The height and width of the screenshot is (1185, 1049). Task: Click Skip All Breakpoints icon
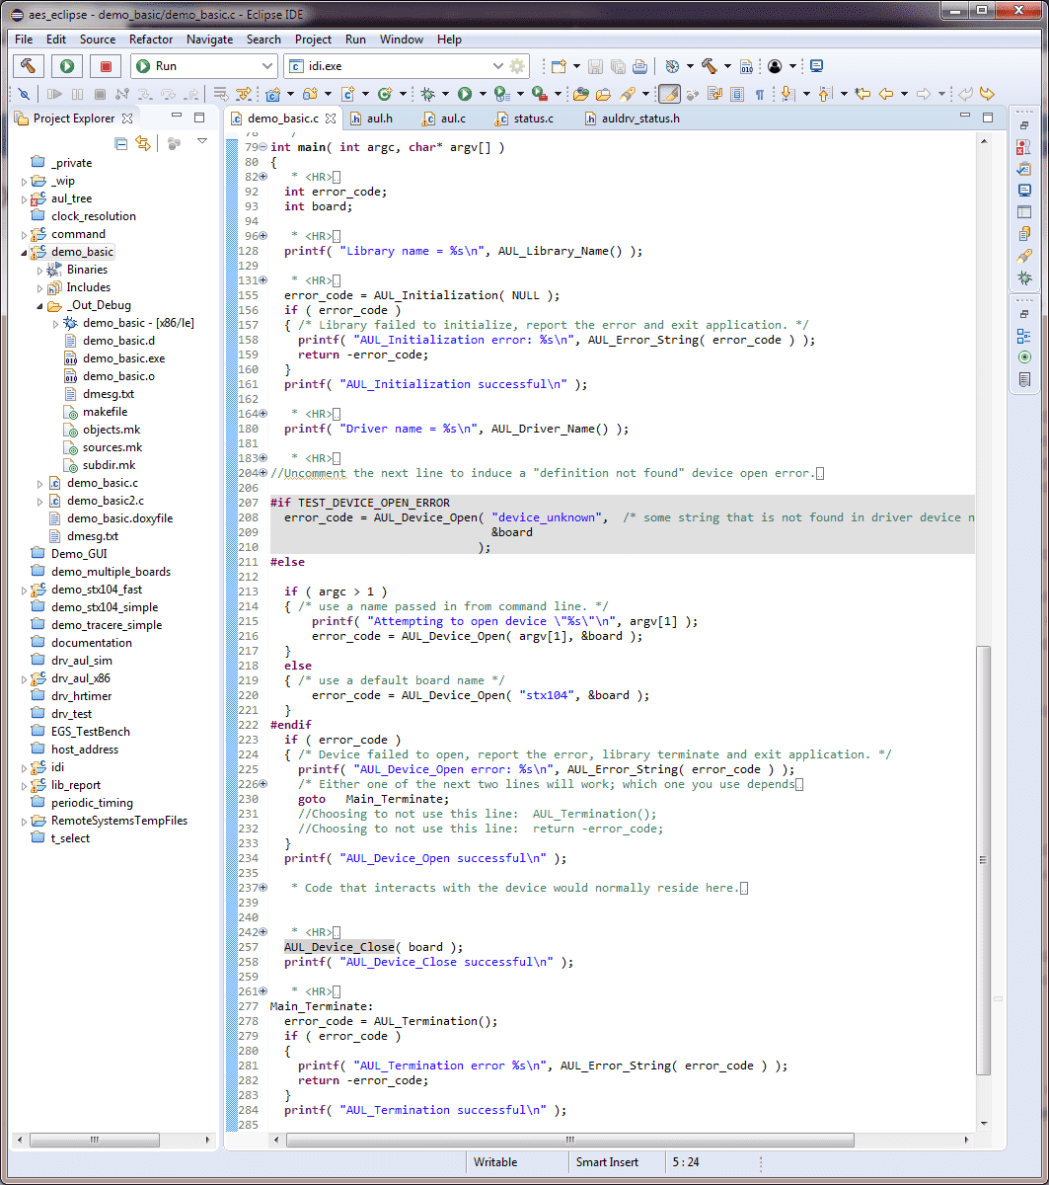(x=24, y=94)
